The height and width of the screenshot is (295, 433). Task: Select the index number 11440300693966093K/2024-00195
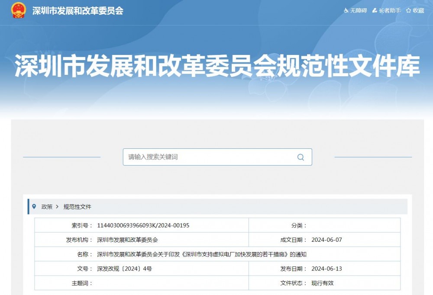pyautogui.click(x=143, y=225)
